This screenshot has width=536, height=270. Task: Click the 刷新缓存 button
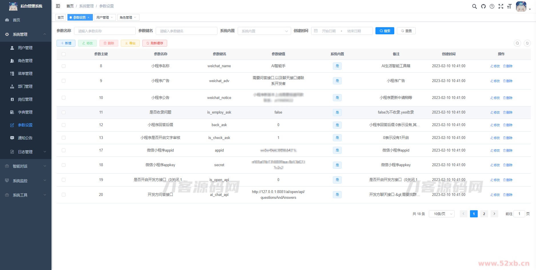[x=155, y=43]
